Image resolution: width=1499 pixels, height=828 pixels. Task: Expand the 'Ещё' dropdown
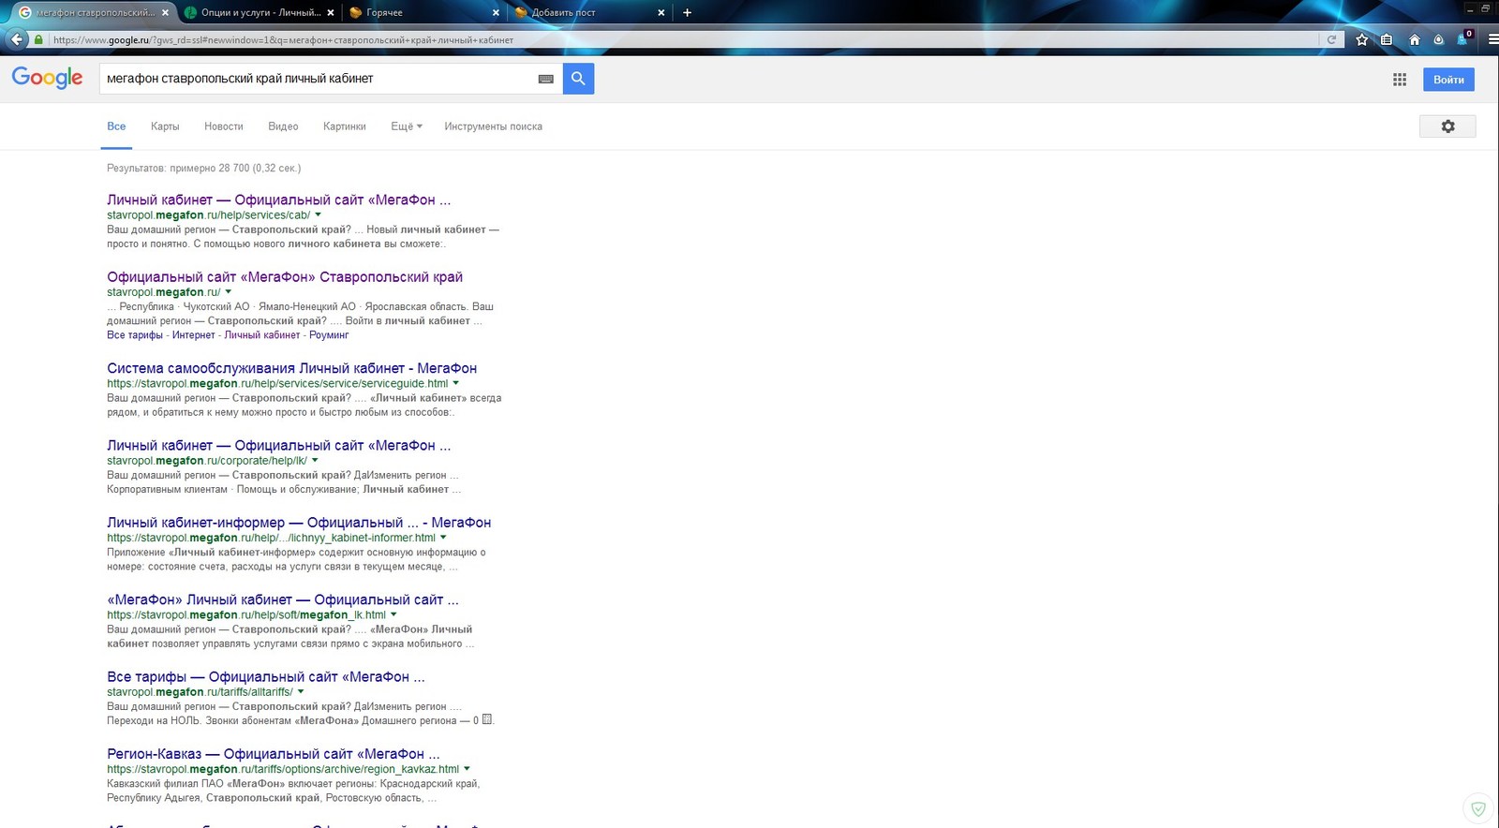tap(407, 126)
